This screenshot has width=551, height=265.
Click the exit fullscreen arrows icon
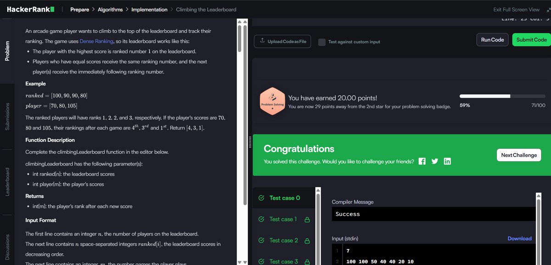coord(548,9)
